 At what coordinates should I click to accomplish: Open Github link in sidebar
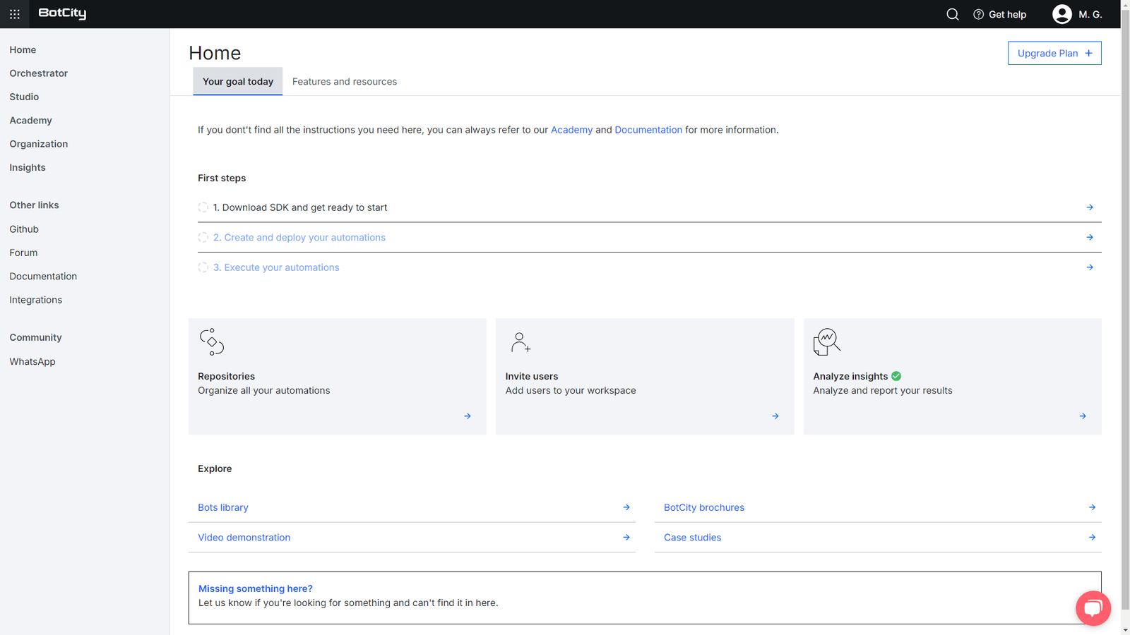coord(24,229)
